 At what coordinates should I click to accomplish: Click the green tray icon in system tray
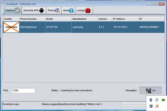pyautogui.click(x=163, y=100)
